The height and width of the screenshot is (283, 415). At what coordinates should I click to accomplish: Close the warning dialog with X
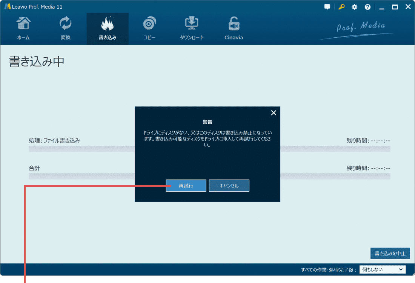pyautogui.click(x=274, y=113)
